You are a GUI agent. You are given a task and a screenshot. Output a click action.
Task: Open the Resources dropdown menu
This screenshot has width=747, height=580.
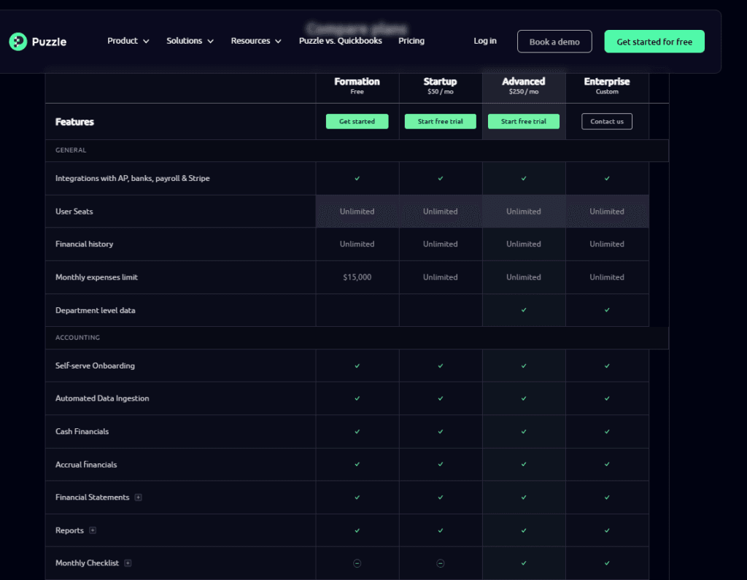pyautogui.click(x=256, y=41)
